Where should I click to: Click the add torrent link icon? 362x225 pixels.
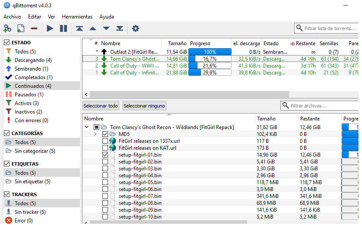pyautogui.click(x=7, y=28)
